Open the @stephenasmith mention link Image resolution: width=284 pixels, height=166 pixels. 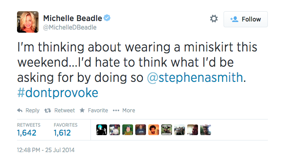point(195,77)
